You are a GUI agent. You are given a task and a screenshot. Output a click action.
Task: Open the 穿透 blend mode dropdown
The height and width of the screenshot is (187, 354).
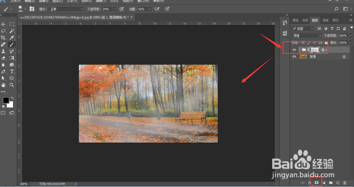click(306, 36)
